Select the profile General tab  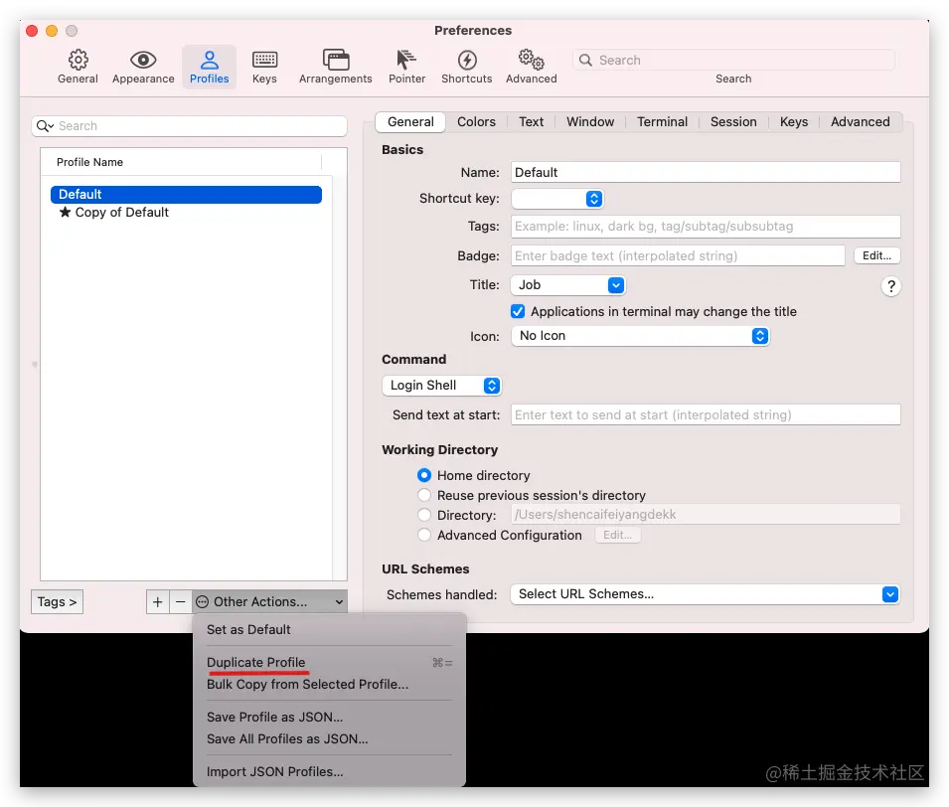tap(410, 121)
